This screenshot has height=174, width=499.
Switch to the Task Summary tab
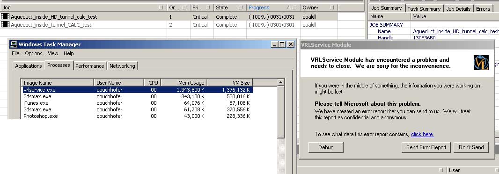pos(424,9)
